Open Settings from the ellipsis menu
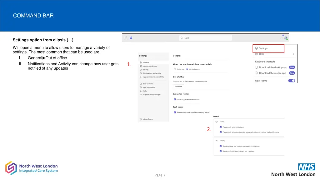This screenshot has width=320, height=180. tap(268, 48)
